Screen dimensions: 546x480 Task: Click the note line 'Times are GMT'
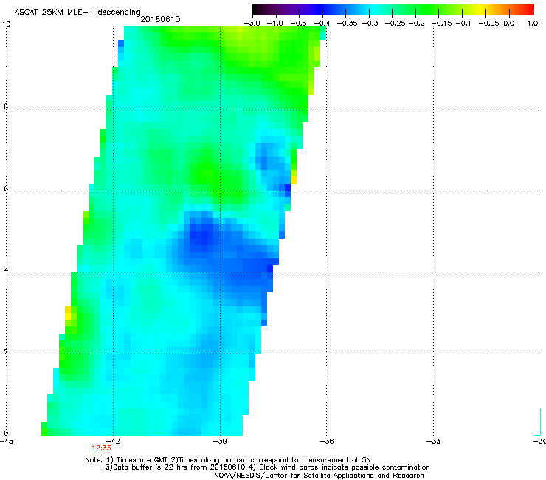228,460
